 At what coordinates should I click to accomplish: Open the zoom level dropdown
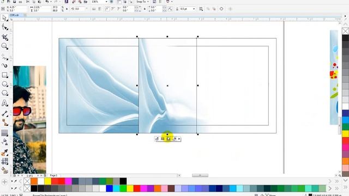tap(106, 2)
